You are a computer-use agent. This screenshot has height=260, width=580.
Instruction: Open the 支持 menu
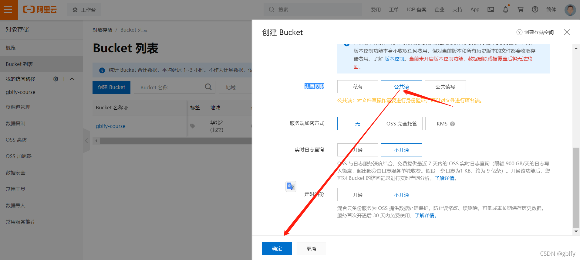click(x=457, y=10)
